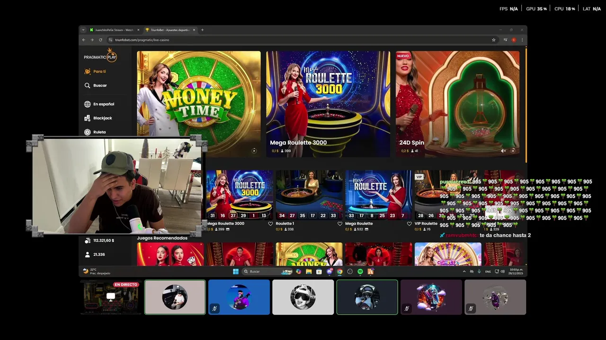This screenshot has width=606, height=340.
Task: Click the star Para ti icon
Action: (87, 71)
